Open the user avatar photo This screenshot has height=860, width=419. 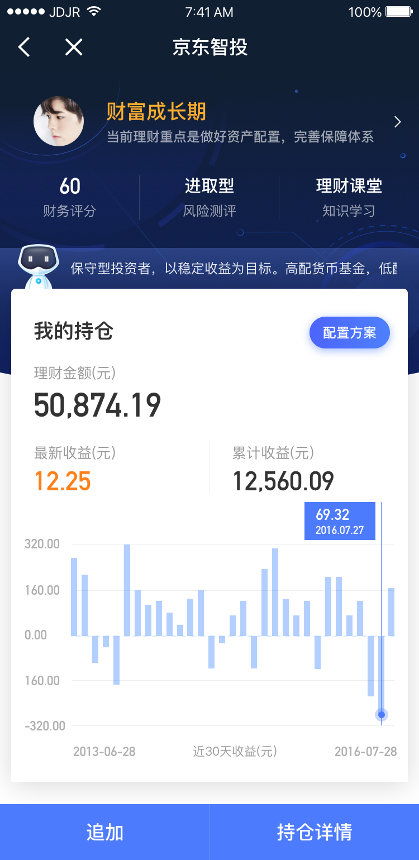click(x=59, y=121)
